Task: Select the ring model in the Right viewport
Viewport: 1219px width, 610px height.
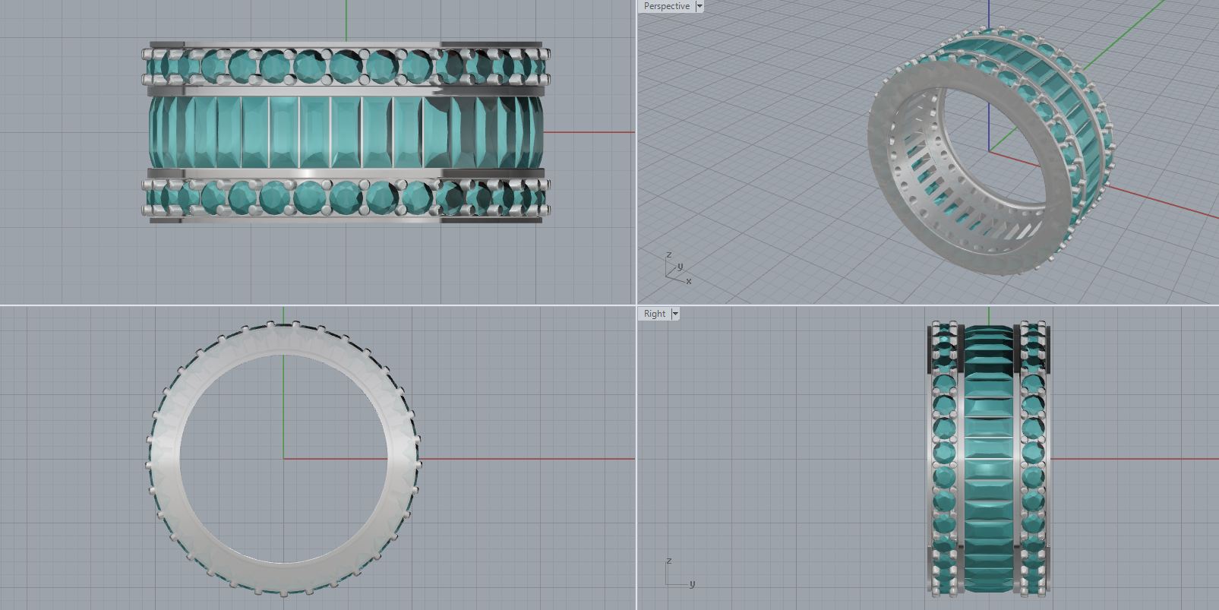Action: (x=990, y=459)
